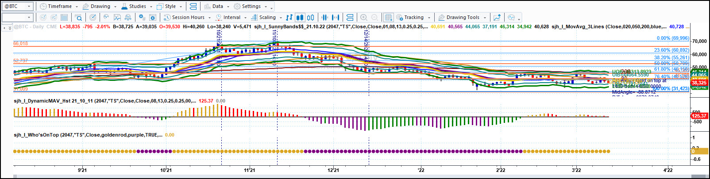
Task: Open the Timeframe menu
Action: pyautogui.click(x=59, y=6)
